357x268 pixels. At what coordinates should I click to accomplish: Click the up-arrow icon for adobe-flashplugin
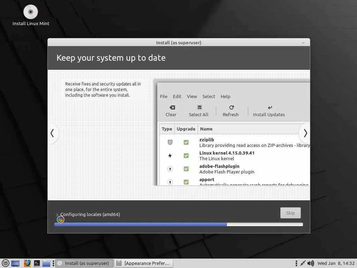pos(170,169)
